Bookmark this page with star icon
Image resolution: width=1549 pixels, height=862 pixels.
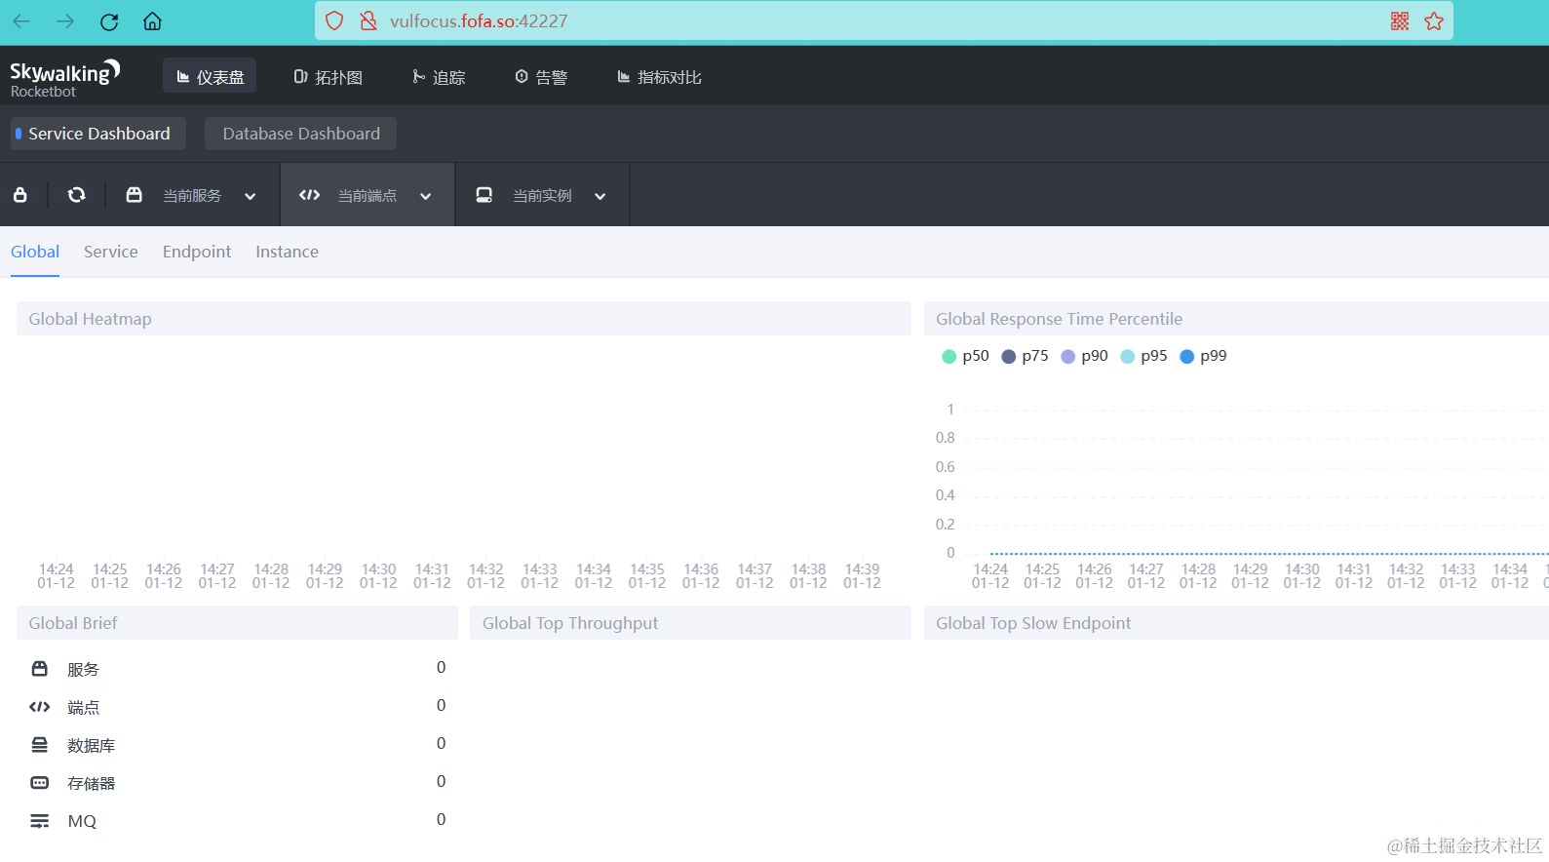tap(1434, 21)
